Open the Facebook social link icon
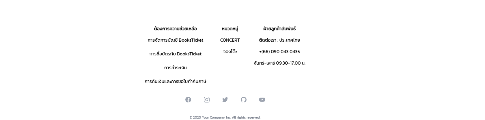The width and height of the screenshot is (485, 120). coord(188,100)
